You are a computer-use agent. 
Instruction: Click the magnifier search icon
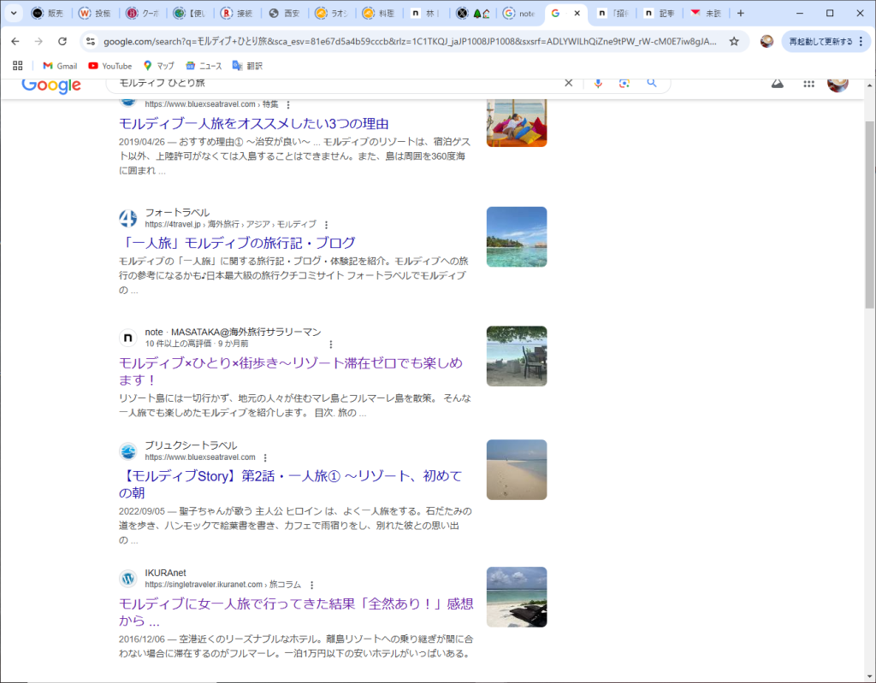pyautogui.click(x=652, y=83)
